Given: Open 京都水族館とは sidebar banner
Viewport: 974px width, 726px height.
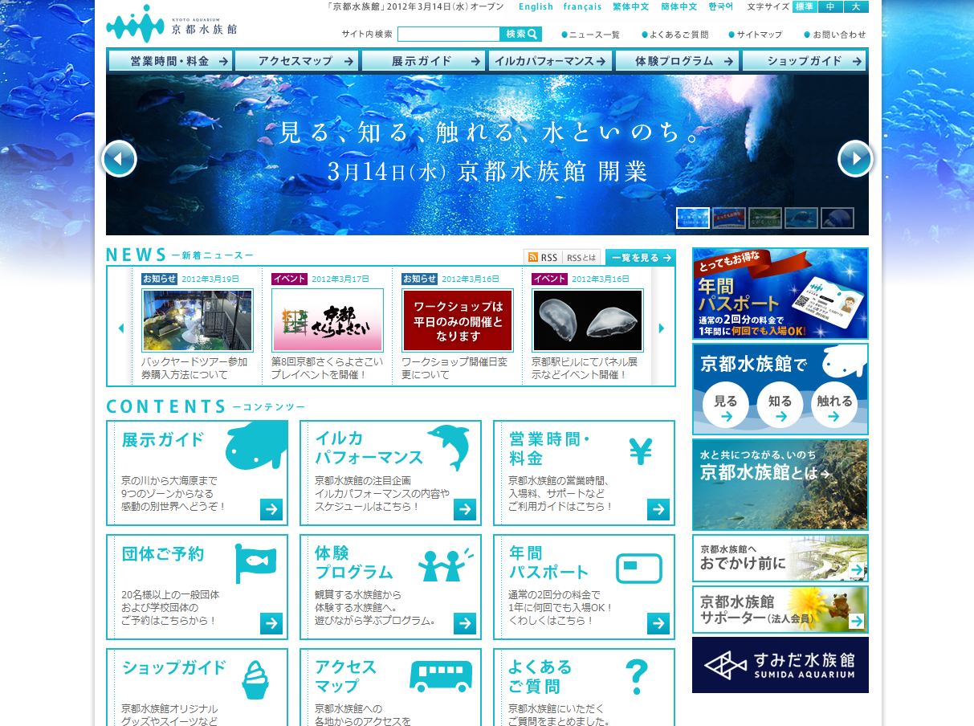Looking at the screenshot, I should click(780, 484).
